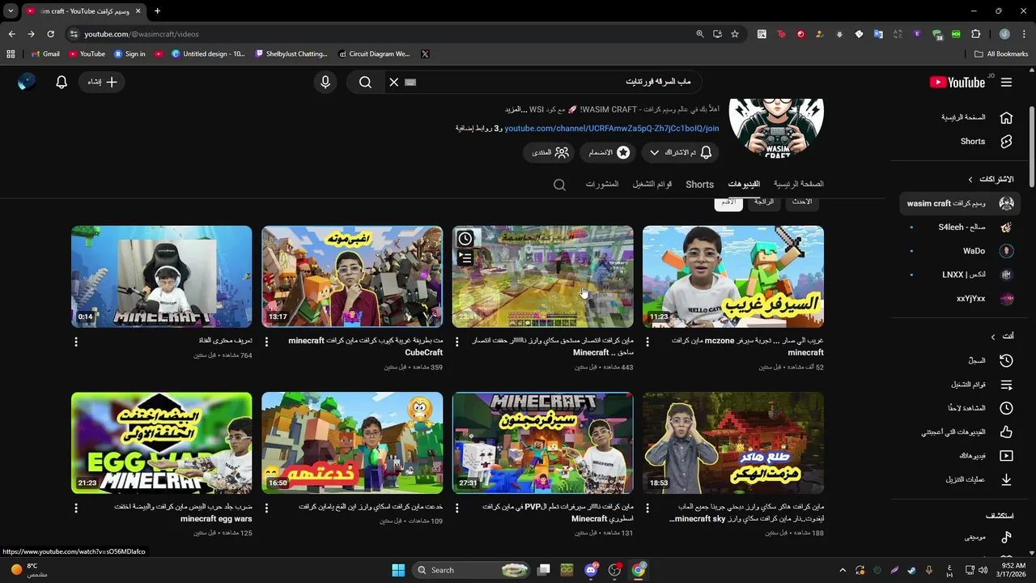Switch to الصفحة الرئيسية channel tab
This screenshot has width=1036, height=583.
798,185
